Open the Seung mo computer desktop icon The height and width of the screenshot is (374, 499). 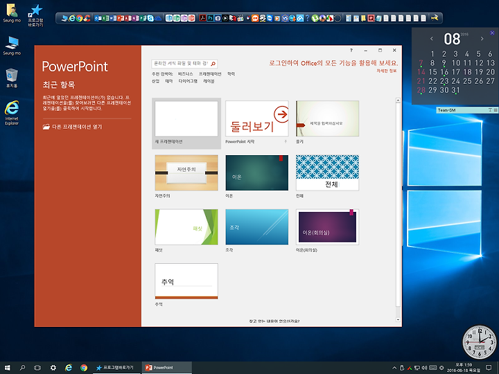(12, 46)
